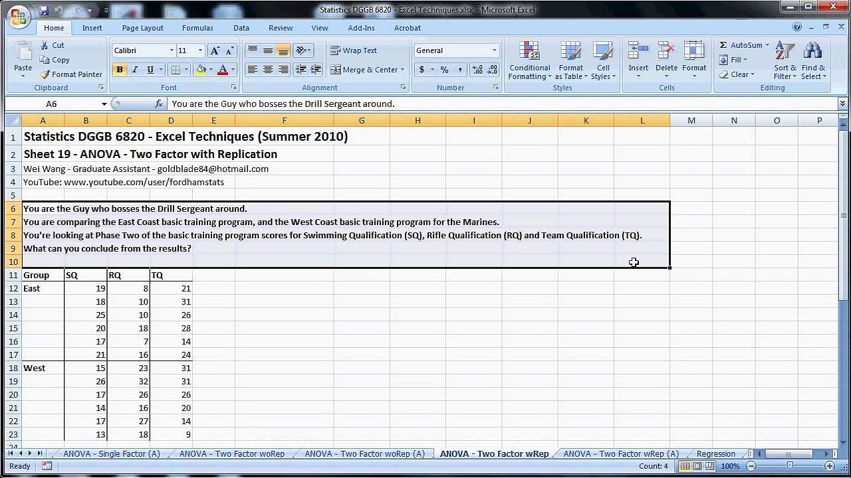Click the Microsoft Office Excel Help icon
Viewport: 851px width, 478px height.
pos(797,27)
